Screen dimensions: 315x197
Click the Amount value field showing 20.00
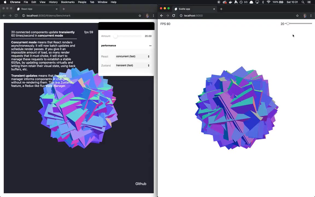pos(148,36)
